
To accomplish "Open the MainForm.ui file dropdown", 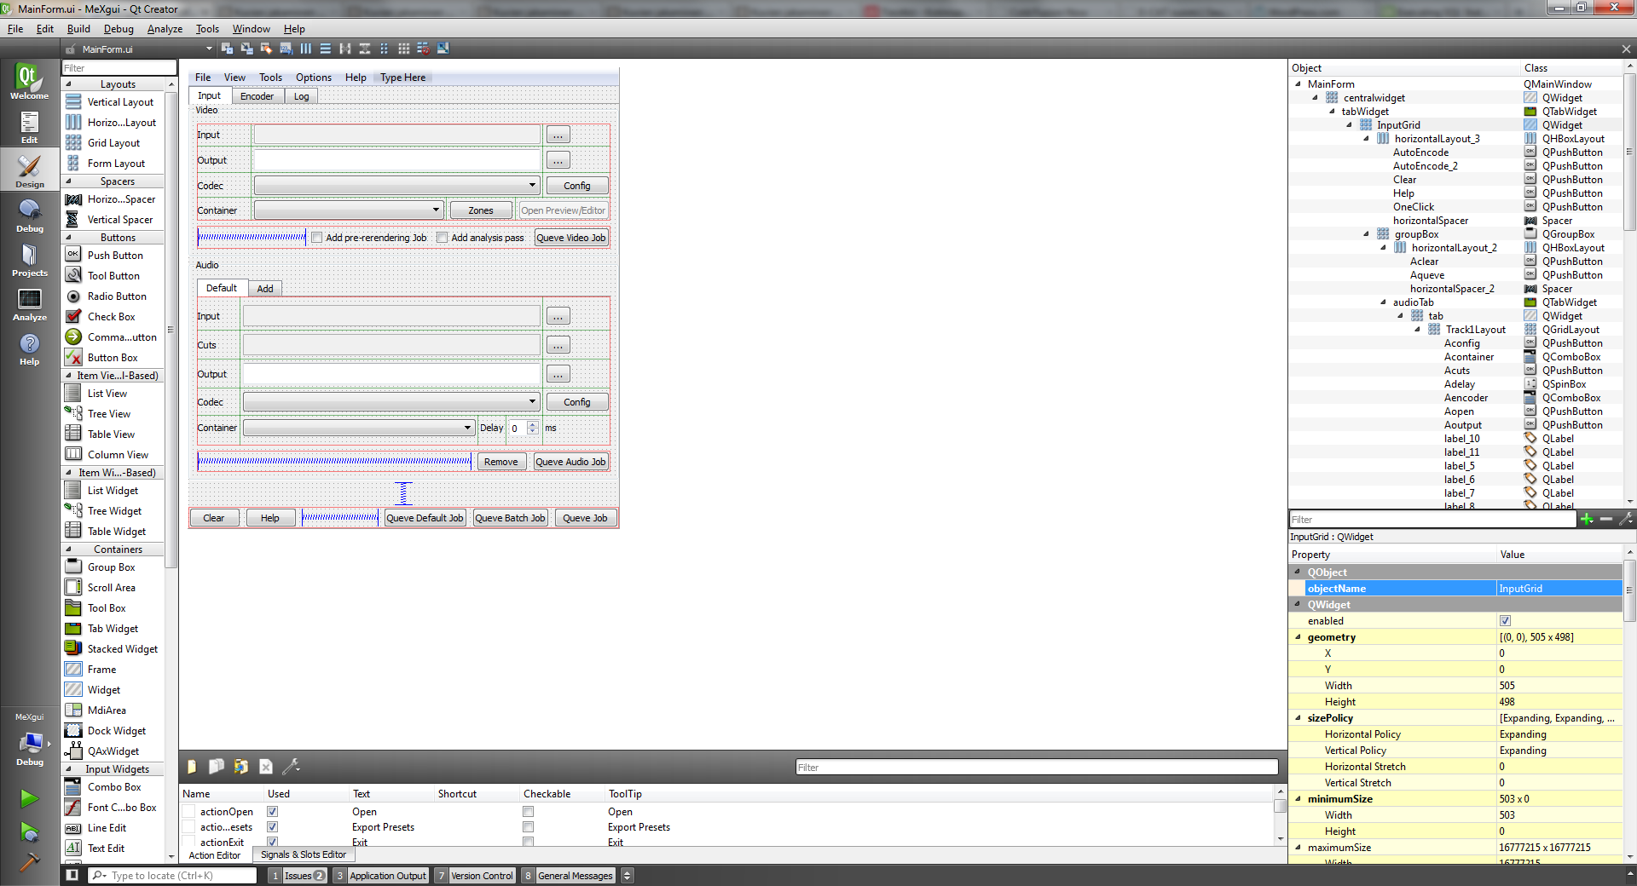I will pyautogui.click(x=209, y=49).
